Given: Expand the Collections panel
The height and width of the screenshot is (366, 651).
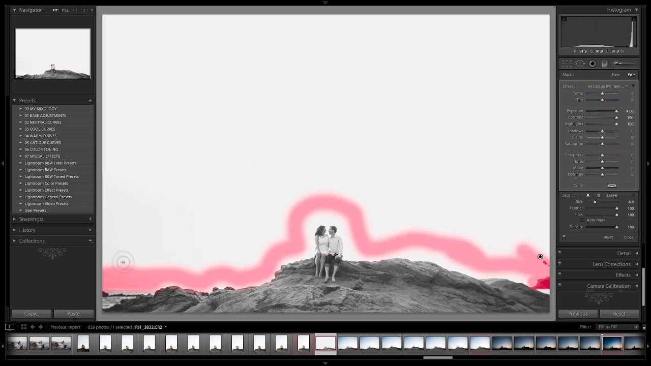Looking at the screenshot, I should pos(14,241).
